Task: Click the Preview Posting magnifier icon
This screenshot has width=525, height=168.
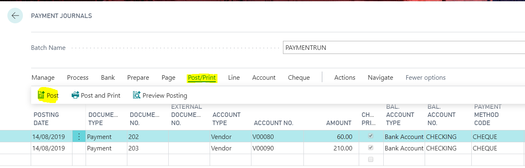Action: [137, 95]
